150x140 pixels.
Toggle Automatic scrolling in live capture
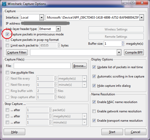point(94,76)
